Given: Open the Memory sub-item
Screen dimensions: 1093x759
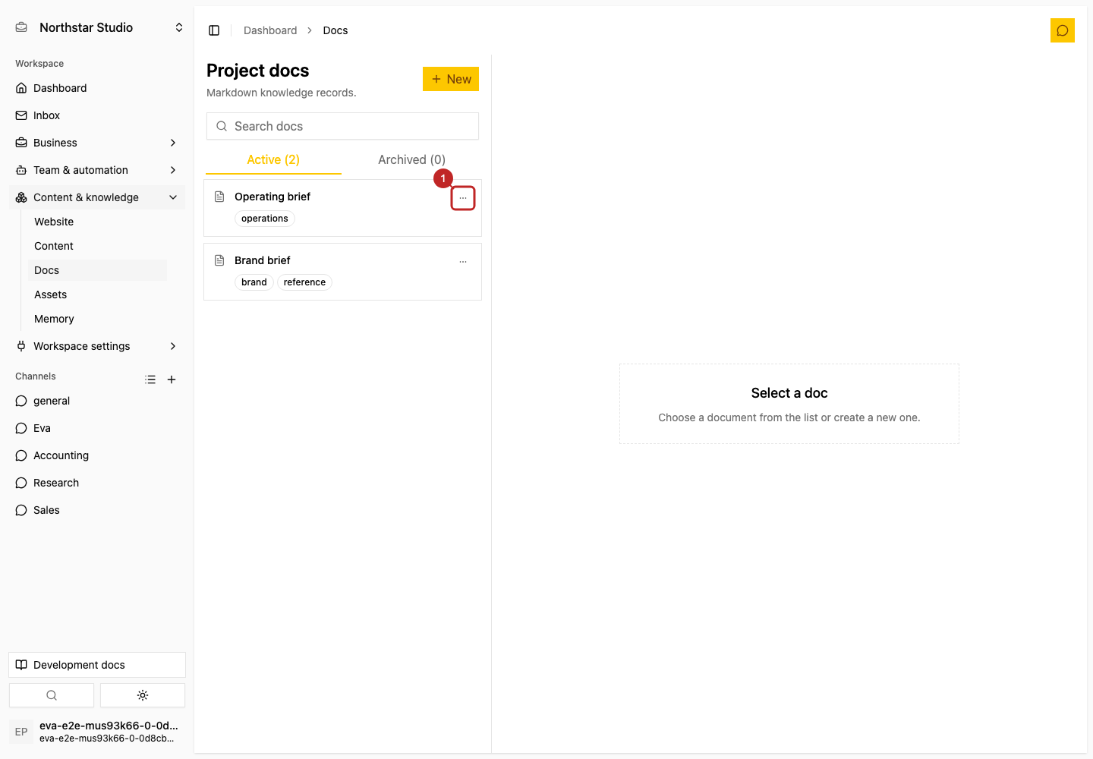Looking at the screenshot, I should (x=97, y=319).
